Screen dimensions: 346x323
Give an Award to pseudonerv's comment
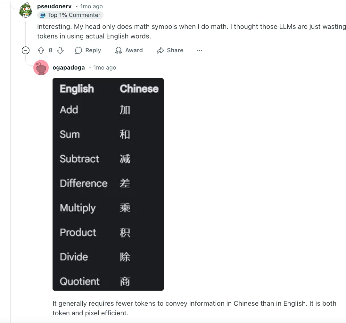click(x=129, y=50)
